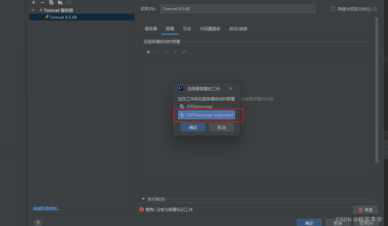
Task: Switch to the 启动/连接 tab
Action: [x=238, y=29]
